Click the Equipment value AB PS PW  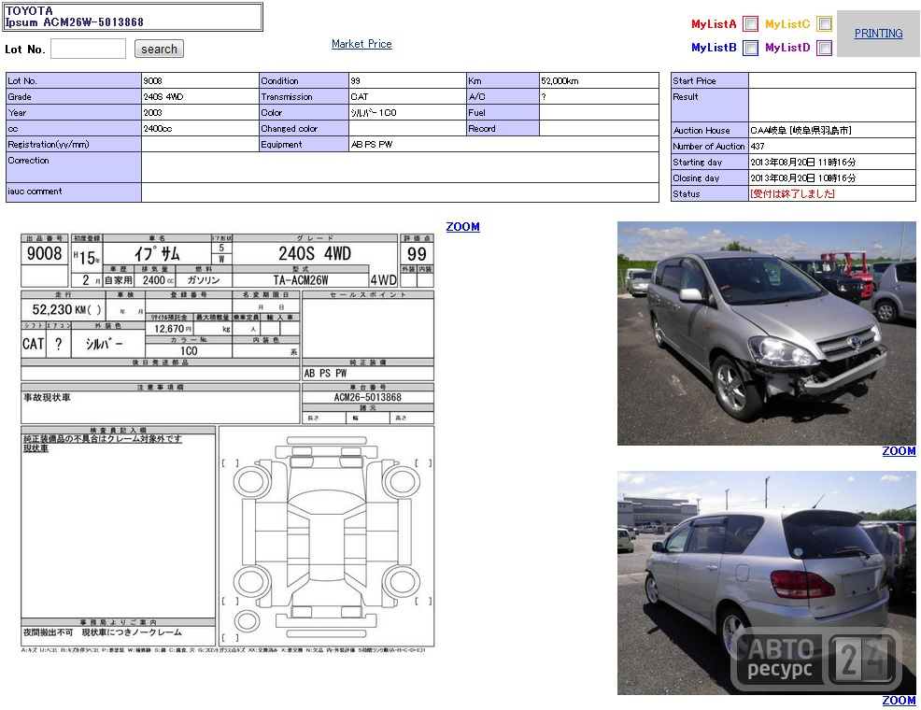[x=372, y=145]
